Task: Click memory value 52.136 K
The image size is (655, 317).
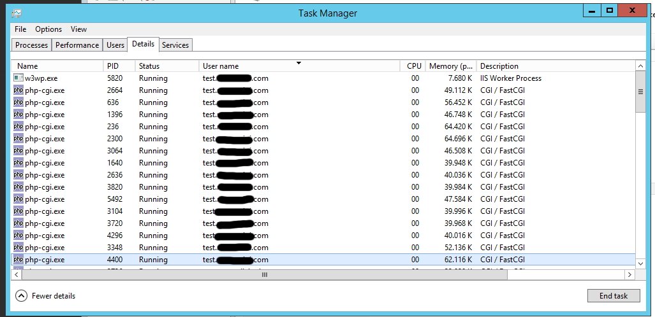Action: coord(459,248)
